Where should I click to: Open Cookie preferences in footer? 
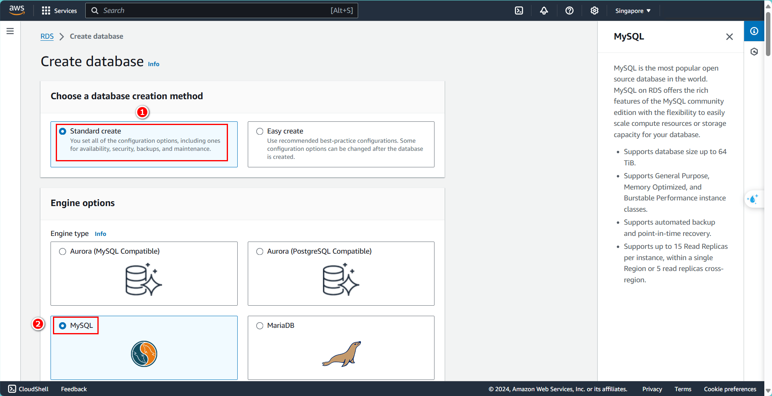tap(730, 389)
